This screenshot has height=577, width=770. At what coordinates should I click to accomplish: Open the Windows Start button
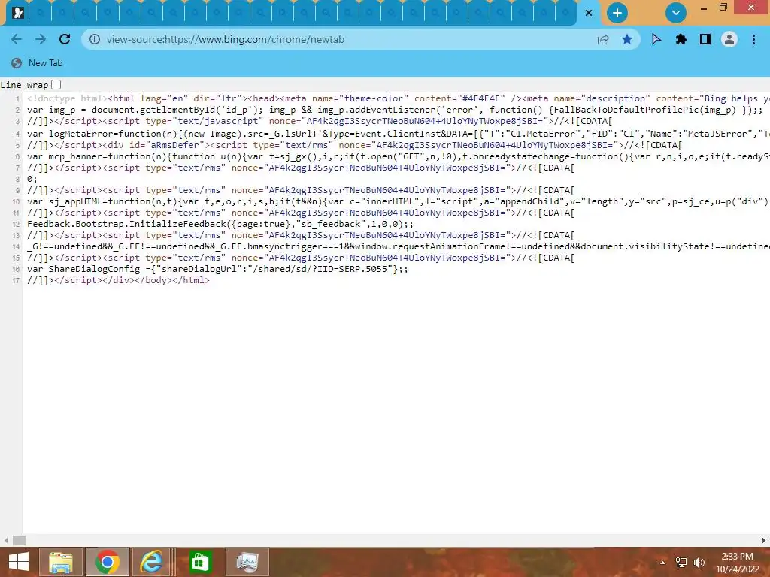19,562
